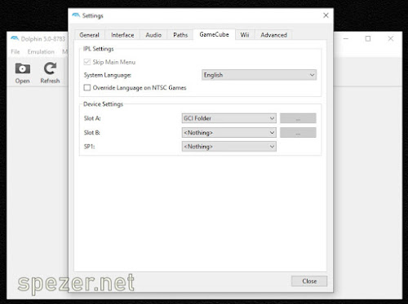Click the SP1: label
This screenshot has height=304, width=408.
89,147
